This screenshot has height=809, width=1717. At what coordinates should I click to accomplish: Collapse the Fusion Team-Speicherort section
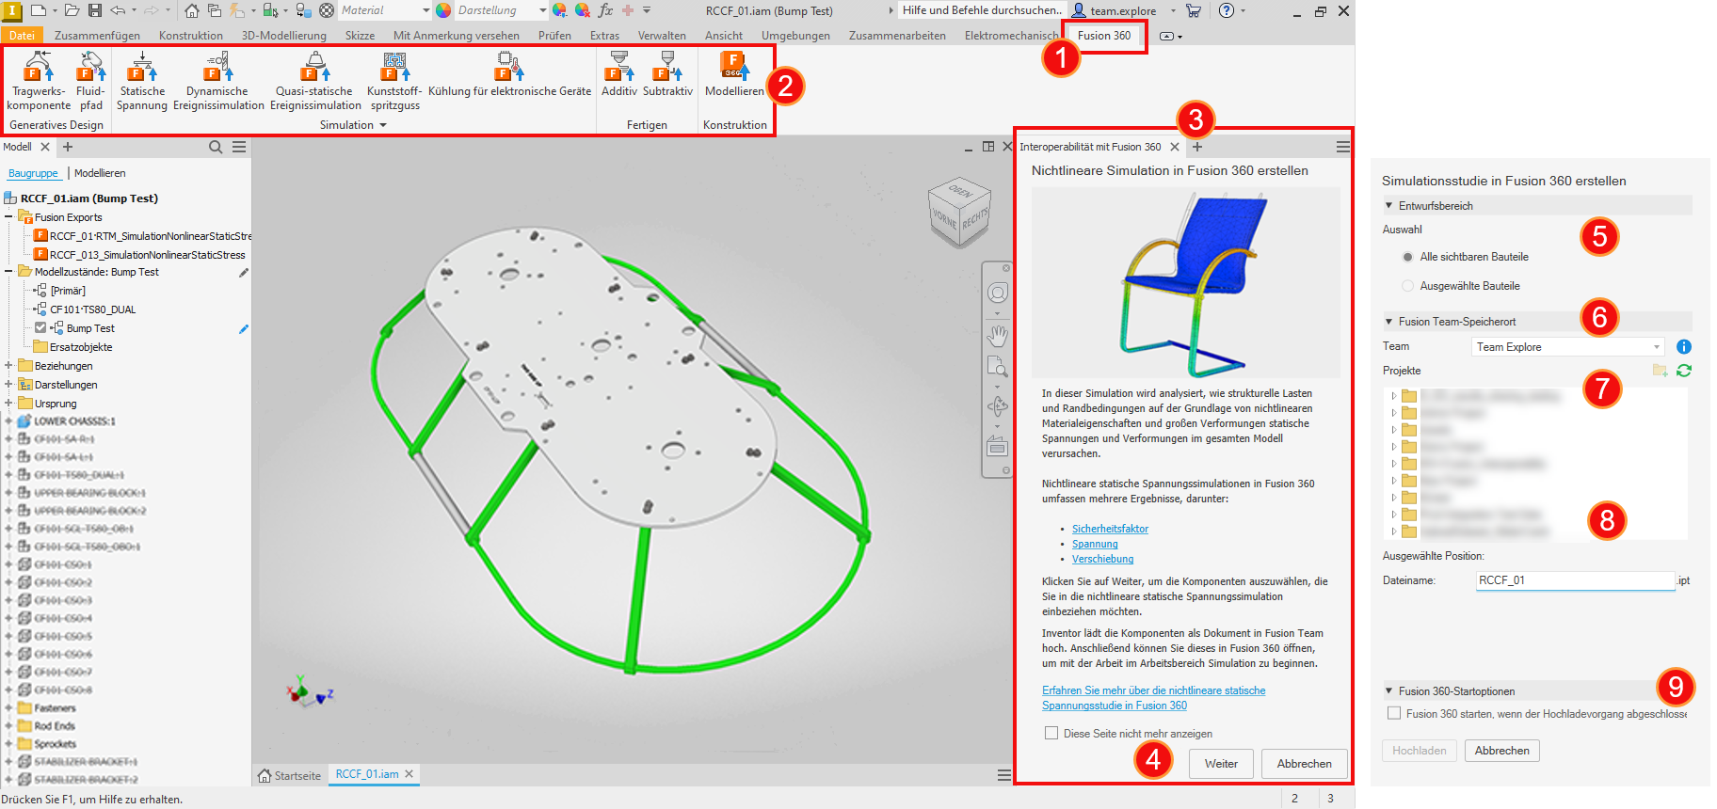pyautogui.click(x=1388, y=322)
